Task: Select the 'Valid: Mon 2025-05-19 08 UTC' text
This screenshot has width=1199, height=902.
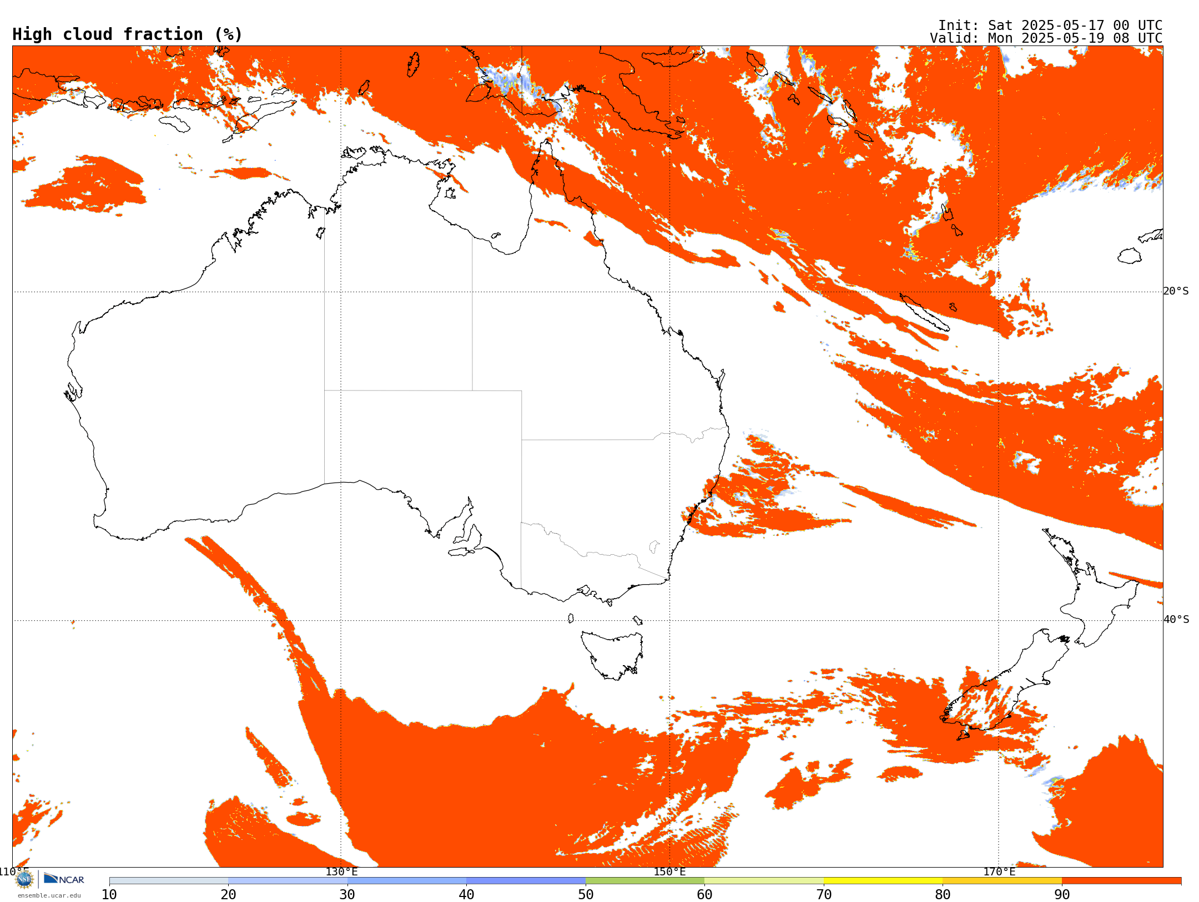Action: pos(1046,38)
